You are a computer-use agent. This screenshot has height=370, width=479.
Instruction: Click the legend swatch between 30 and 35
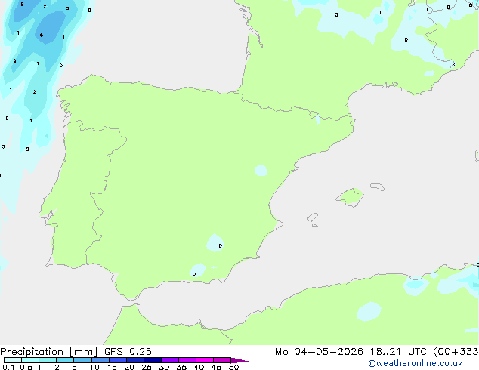(x=170, y=360)
